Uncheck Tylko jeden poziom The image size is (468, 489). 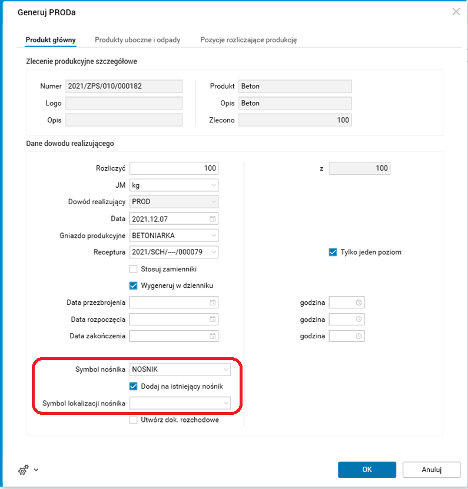click(x=333, y=252)
